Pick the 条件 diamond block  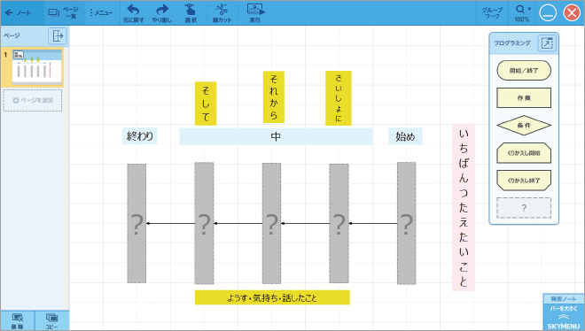(x=524, y=126)
